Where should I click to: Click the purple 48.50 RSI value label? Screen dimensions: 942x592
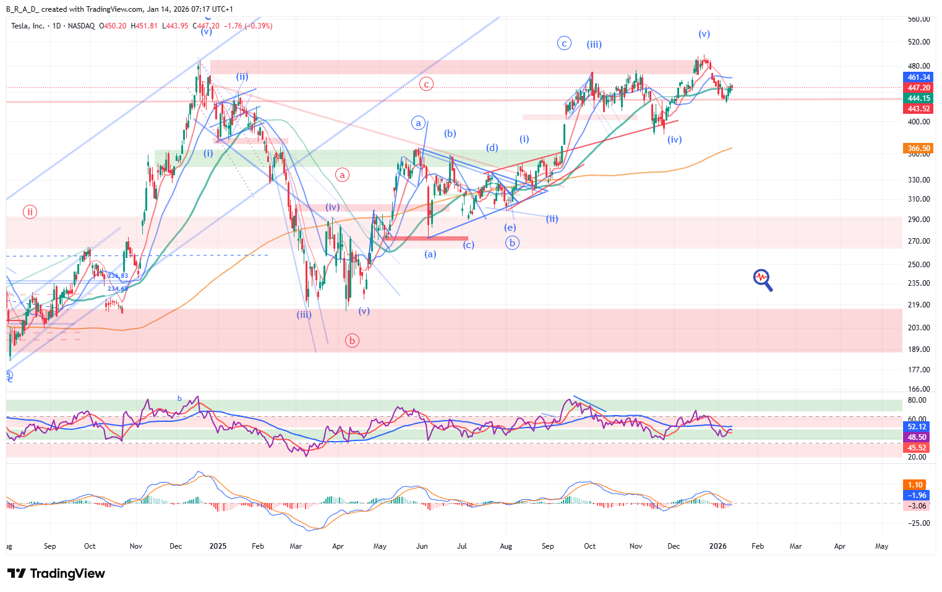917,437
